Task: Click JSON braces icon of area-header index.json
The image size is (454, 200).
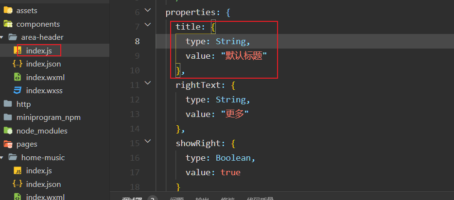Action: [x=17, y=64]
